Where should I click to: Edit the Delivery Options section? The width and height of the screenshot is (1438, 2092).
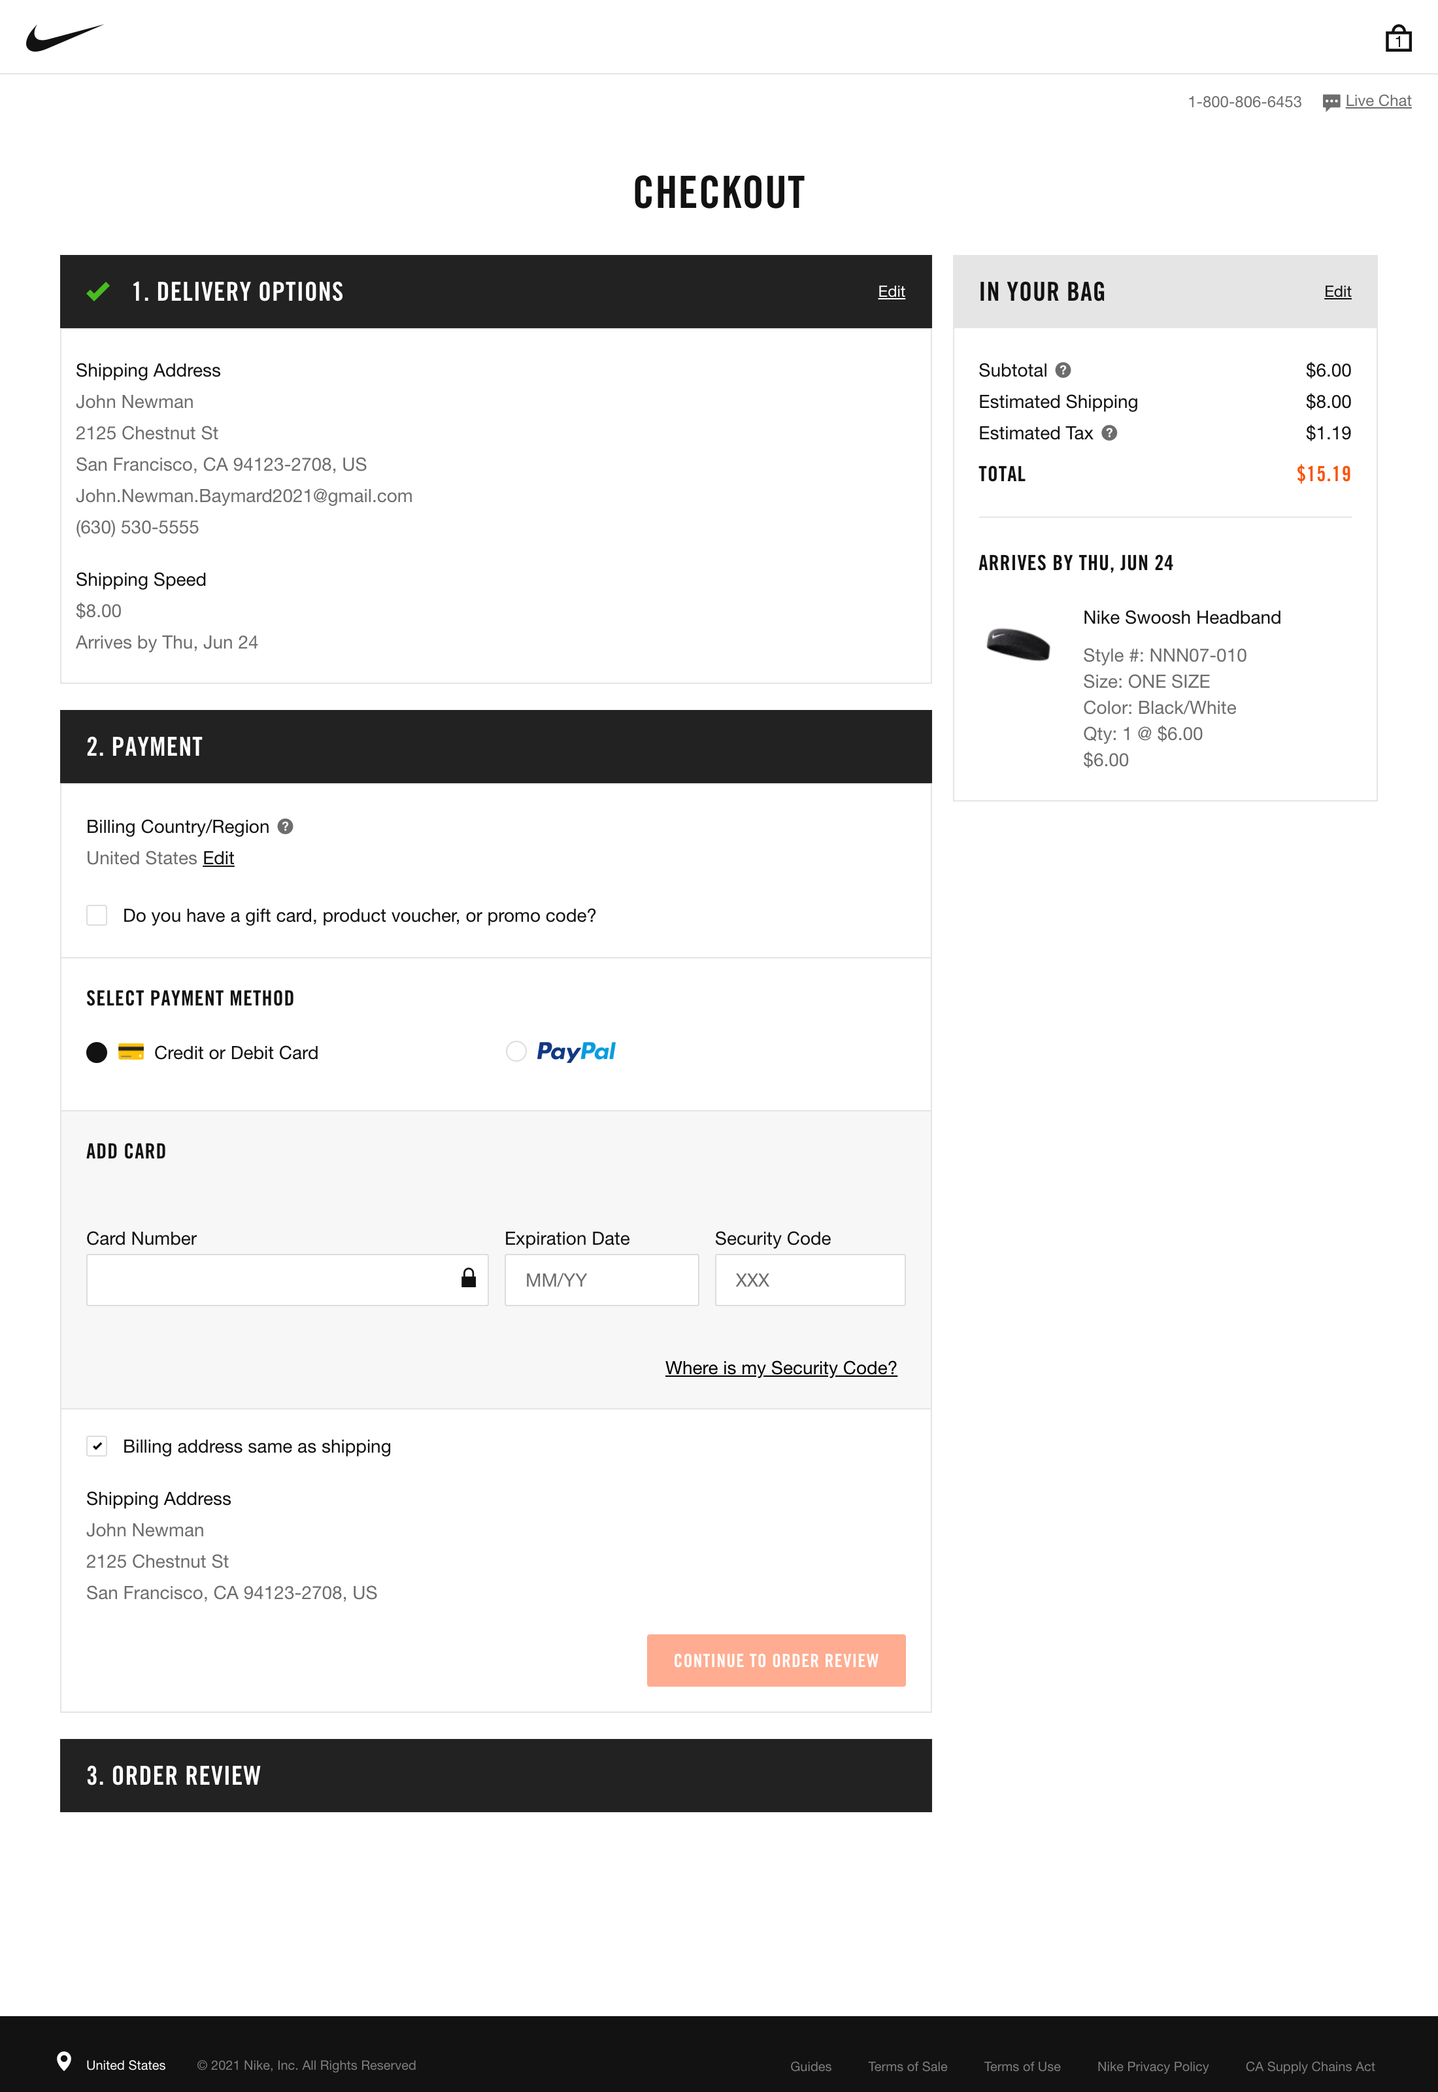pyautogui.click(x=891, y=291)
